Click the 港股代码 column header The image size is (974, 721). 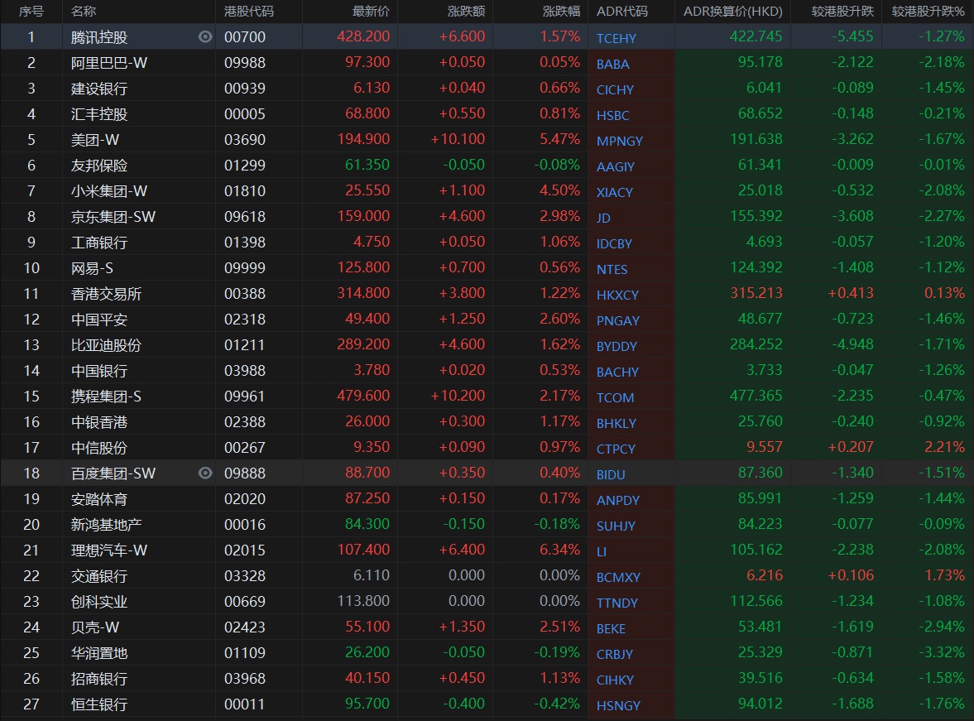[249, 12]
